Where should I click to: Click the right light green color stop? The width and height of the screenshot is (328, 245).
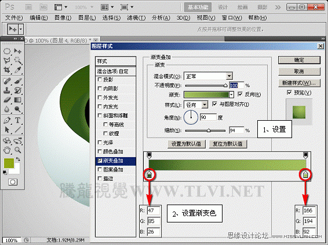point(305,175)
